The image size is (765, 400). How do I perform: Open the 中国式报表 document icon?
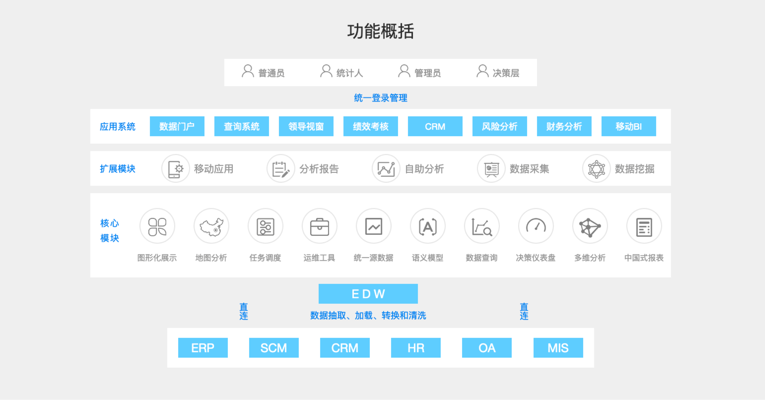(644, 226)
